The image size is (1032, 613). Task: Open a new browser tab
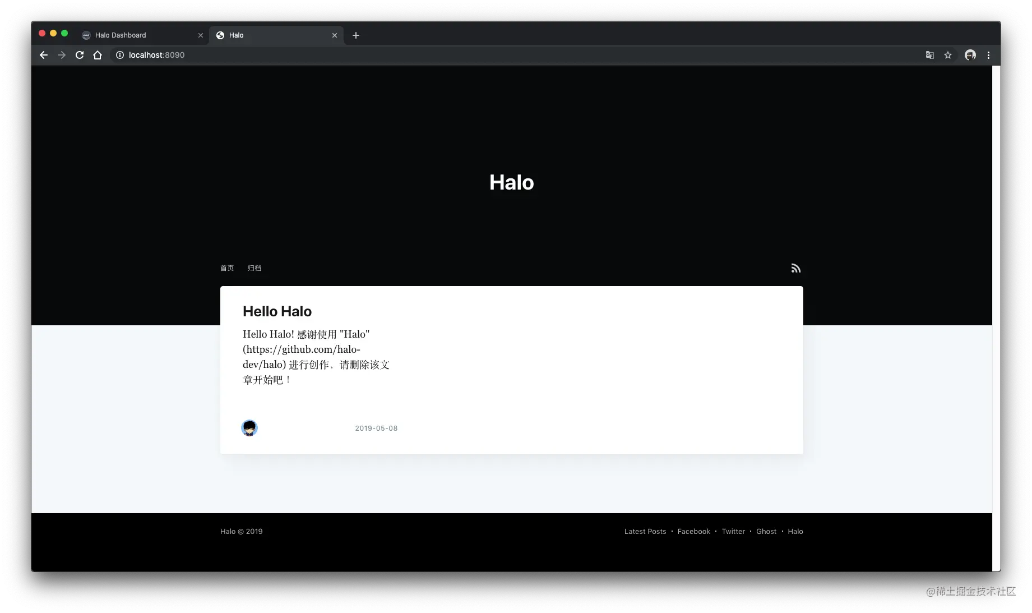pos(356,35)
